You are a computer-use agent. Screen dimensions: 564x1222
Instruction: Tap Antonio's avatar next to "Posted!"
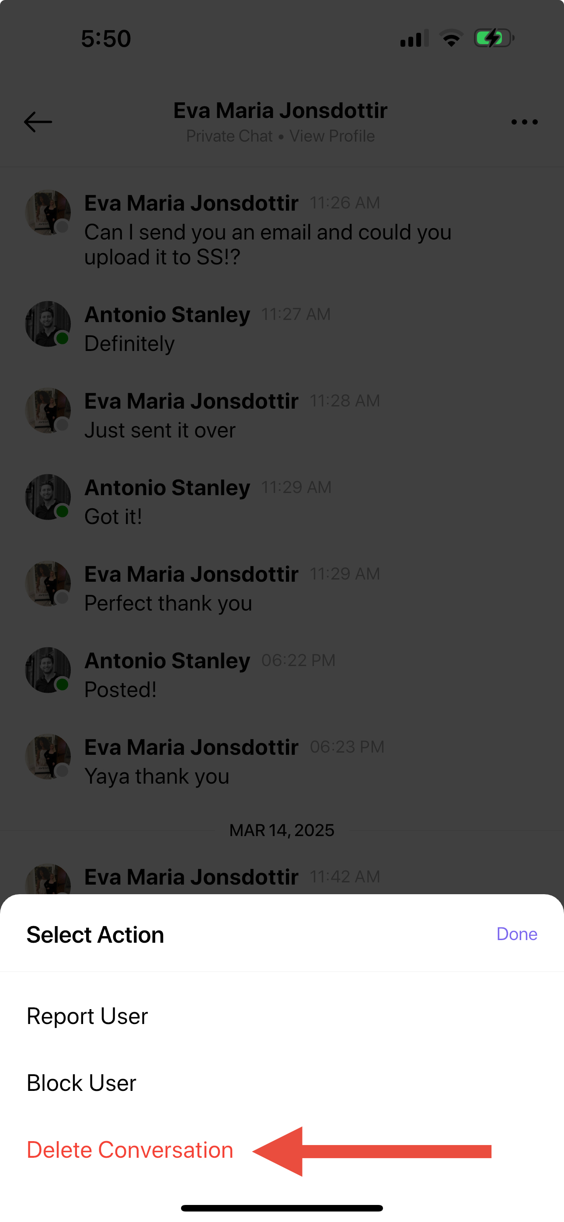pyautogui.click(x=48, y=670)
